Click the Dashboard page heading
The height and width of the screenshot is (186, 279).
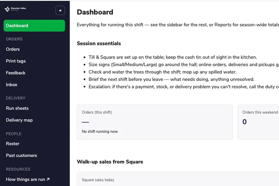[95, 12]
